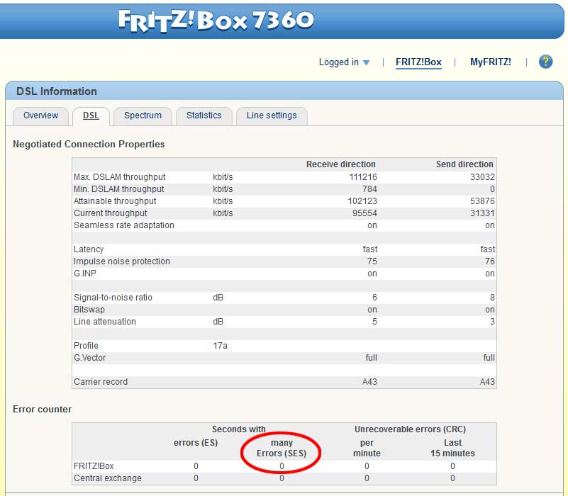Click the Min. DSLAM throughput row label

(119, 189)
